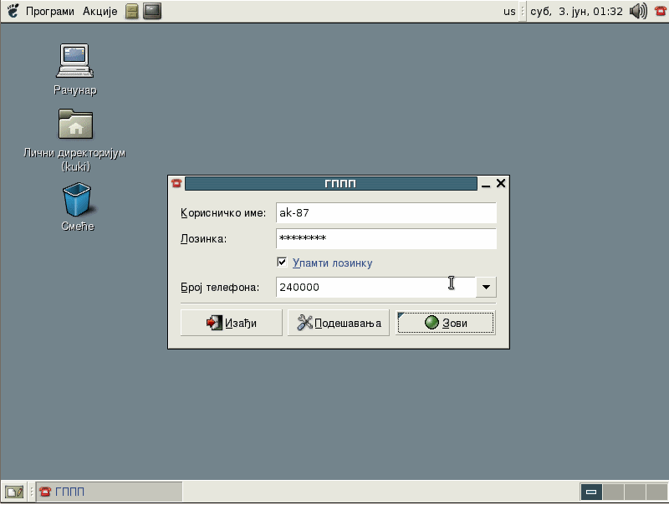This screenshot has height=505, width=669.
Task: Focus the Корисничко име field
Action: click(386, 213)
